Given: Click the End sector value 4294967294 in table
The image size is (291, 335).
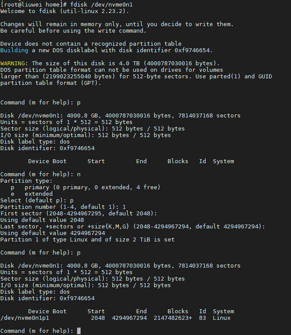Looking at the screenshot, I should click(x=129, y=318).
